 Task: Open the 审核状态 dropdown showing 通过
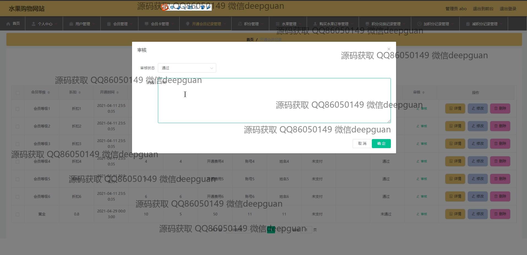pyautogui.click(x=187, y=68)
